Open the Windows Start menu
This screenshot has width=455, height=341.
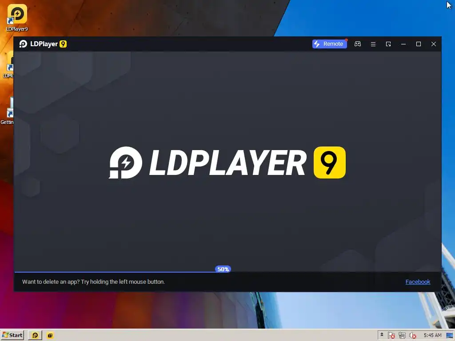[x=12, y=335]
